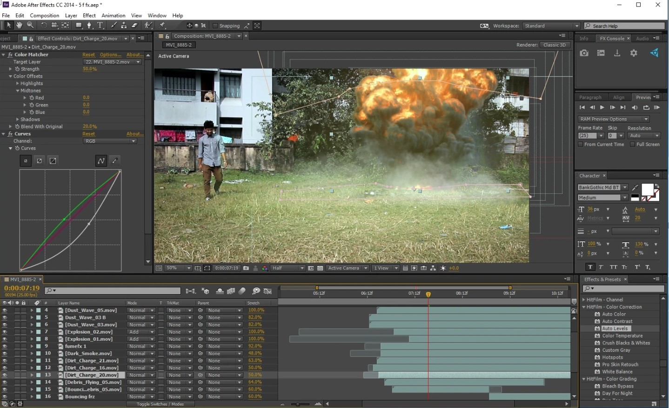
Task: Switch to the Audio panel tab
Action: 642,39
